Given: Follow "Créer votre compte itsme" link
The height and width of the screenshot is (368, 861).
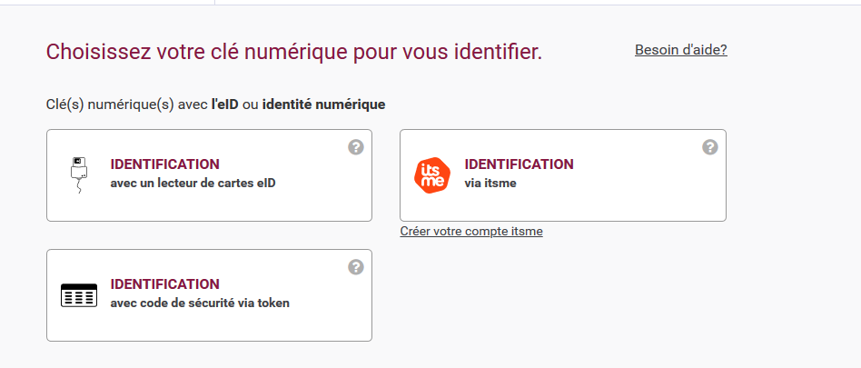Looking at the screenshot, I should (x=471, y=231).
